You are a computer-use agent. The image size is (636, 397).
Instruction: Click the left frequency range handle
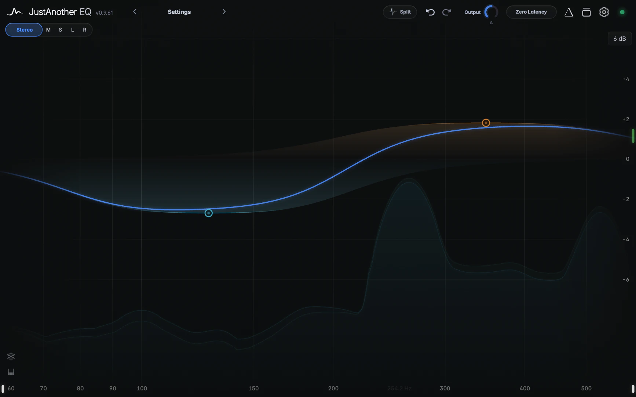[x=3, y=389]
